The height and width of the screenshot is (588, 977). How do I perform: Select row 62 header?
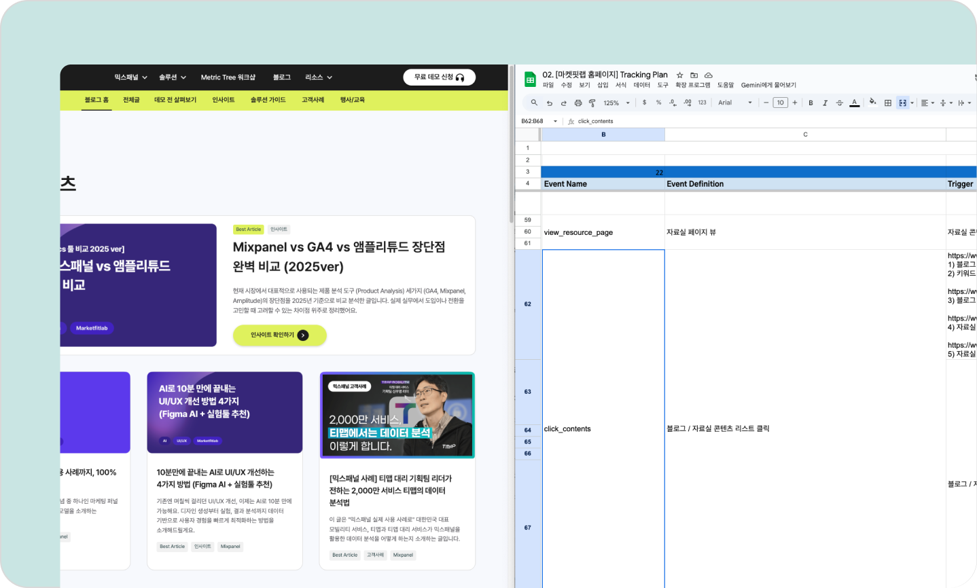528,304
